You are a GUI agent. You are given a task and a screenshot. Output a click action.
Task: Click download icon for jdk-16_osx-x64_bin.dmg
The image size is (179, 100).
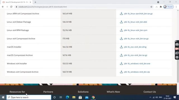click(x=121, y=47)
